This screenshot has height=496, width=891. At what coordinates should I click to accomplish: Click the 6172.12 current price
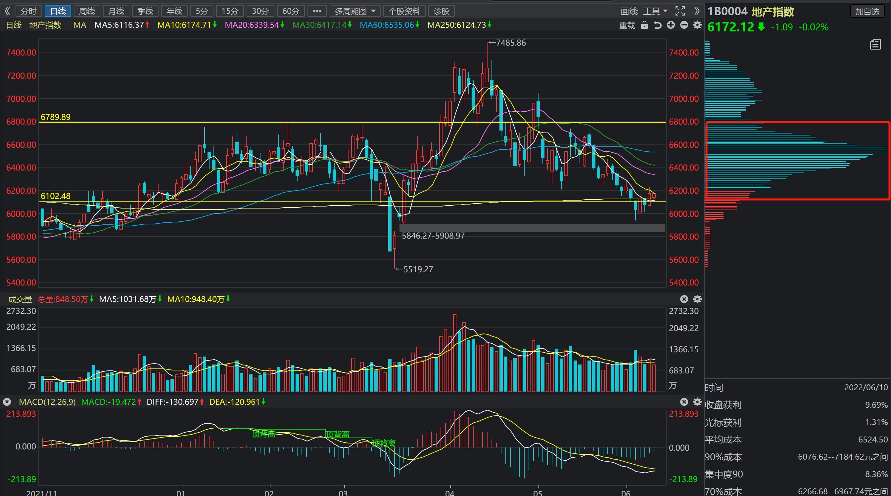click(730, 27)
